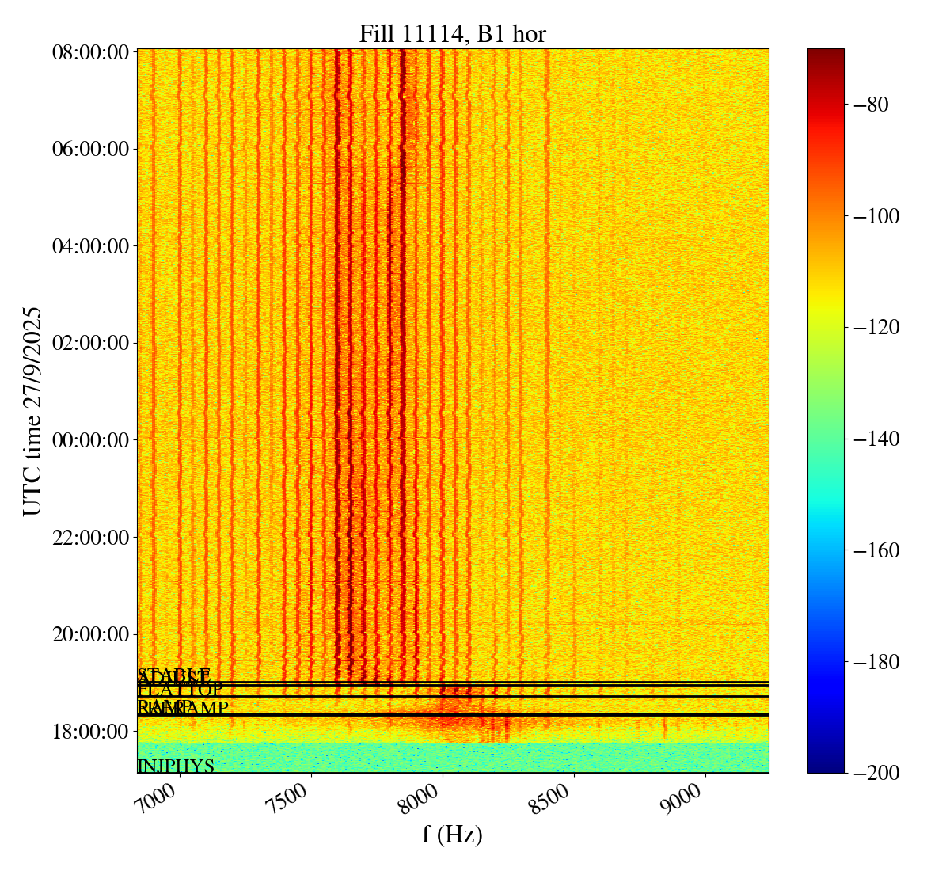Click the "UTC time 27/9/2025" y-axis label
The image size is (950, 871).
tap(32, 411)
